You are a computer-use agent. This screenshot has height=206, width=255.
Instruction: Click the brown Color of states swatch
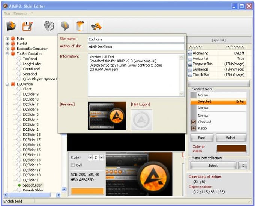231,148
